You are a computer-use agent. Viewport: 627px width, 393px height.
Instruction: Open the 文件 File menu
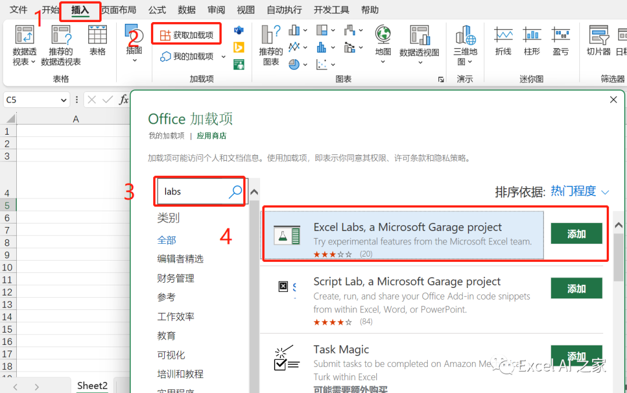(x=19, y=10)
